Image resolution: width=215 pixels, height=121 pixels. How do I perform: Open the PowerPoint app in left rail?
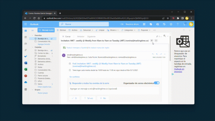(26, 76)
